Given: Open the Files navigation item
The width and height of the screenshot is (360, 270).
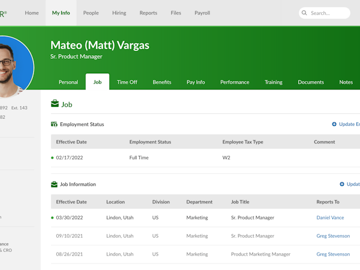Looking at the screenshot, I should click(x=176, y=13).
